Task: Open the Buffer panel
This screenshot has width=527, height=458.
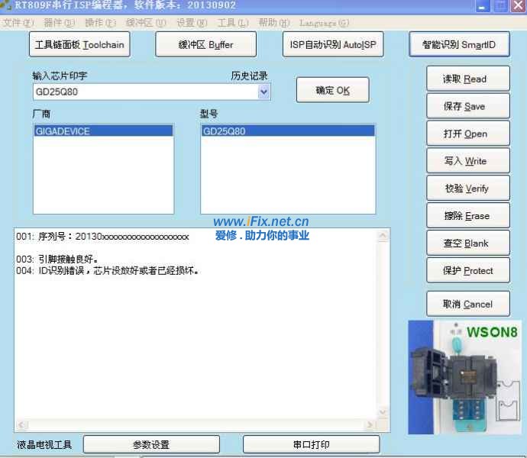Action: 205,44
